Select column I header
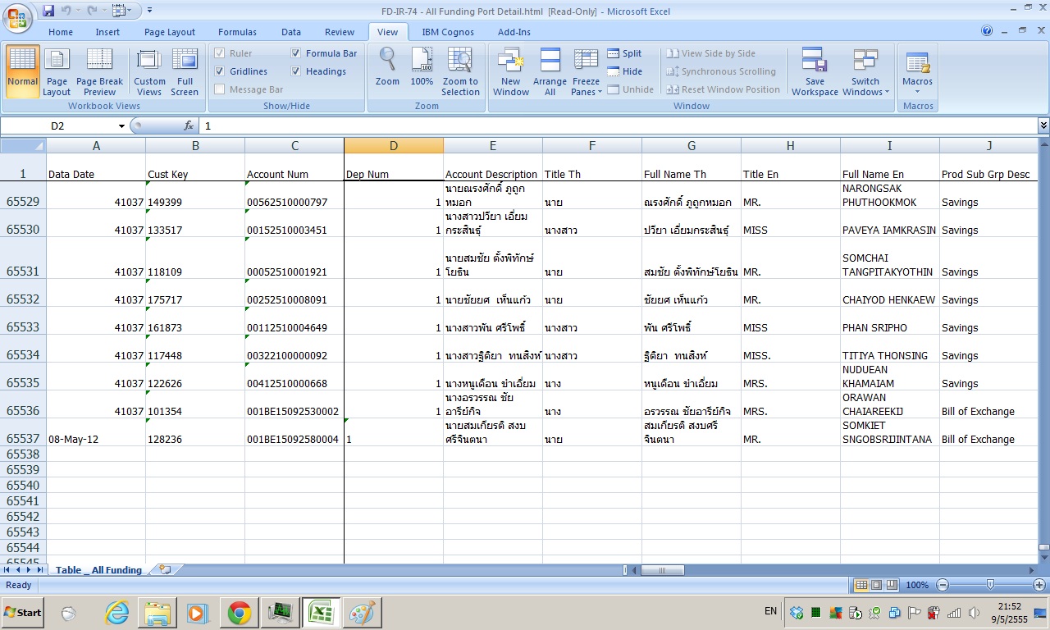Viewport: 1050px width, 630px height. [890, 145]
